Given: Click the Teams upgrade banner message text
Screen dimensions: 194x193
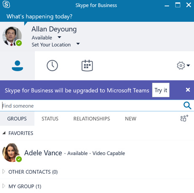Looking at the screenshot, I should click(x=77, y=90).
